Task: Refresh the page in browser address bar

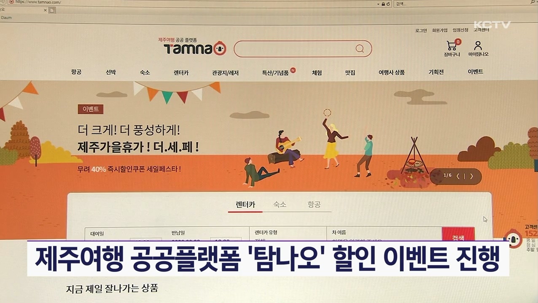Action: pyautogui.click(x=389, y=3)
